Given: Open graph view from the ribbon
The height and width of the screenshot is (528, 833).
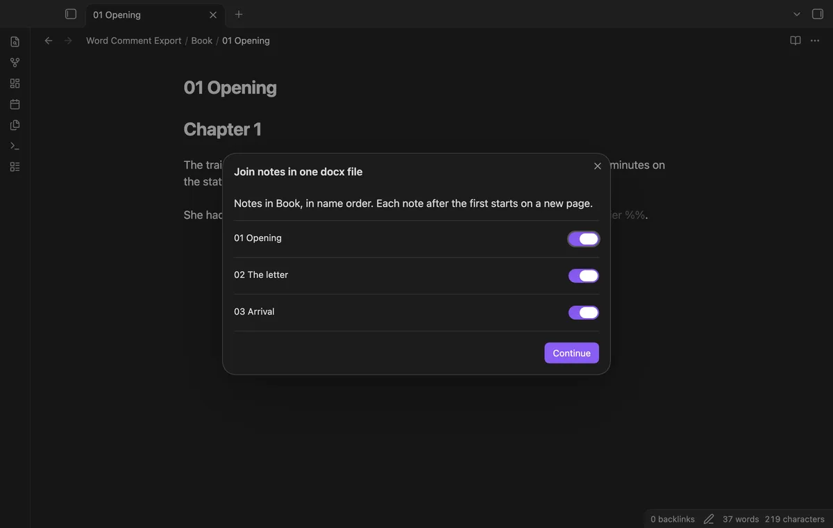Looking at the screenshot, I should point(15,63).
